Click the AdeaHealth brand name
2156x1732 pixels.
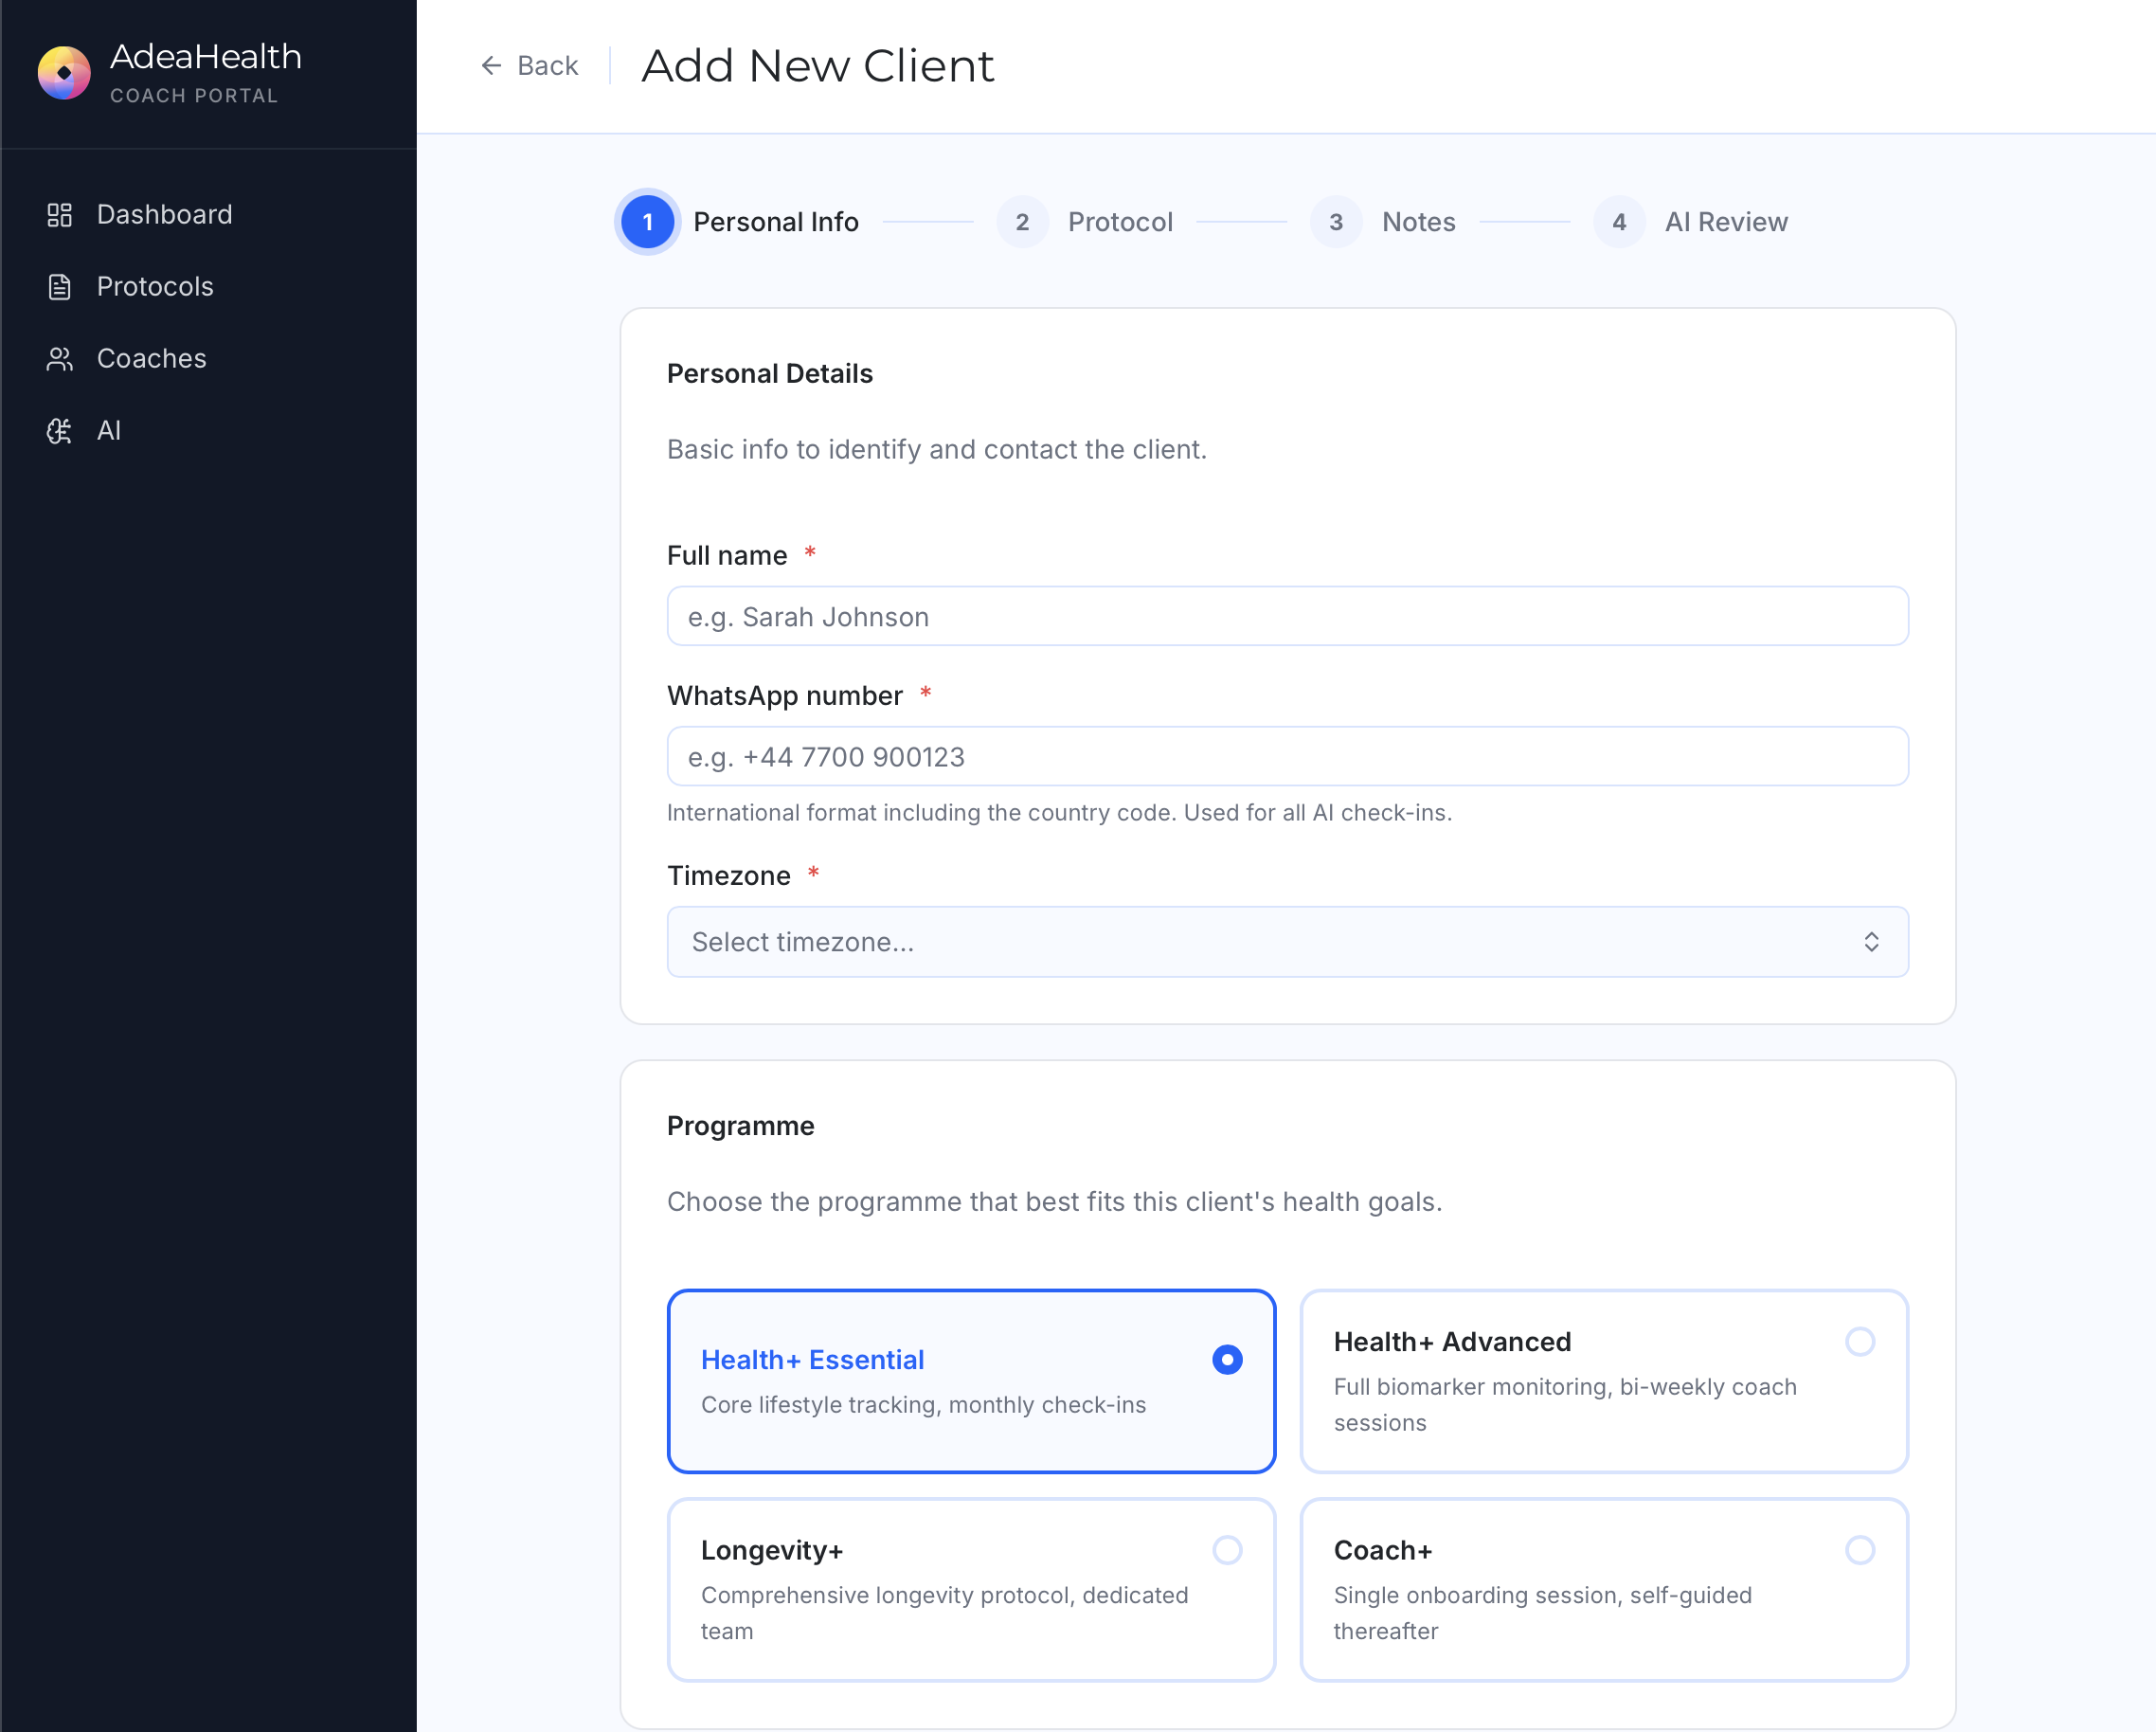(x=205, y=57)
